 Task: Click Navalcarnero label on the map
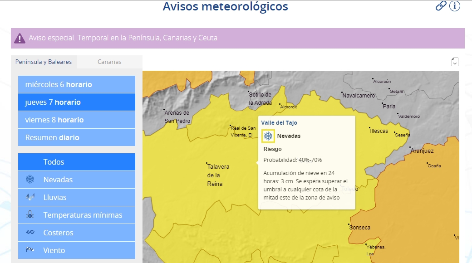point(359,95)
